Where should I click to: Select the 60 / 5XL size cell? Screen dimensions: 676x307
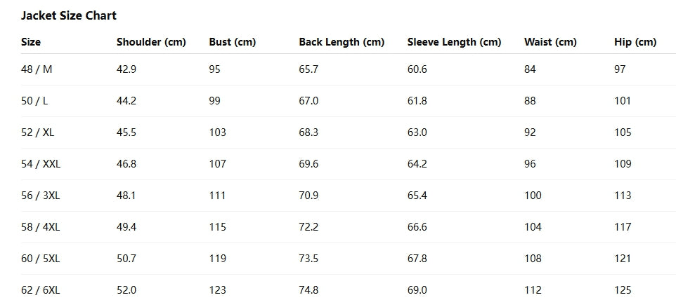coord(41,259)
